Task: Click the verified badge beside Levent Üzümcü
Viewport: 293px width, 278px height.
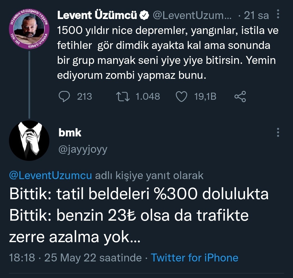Action: pyautogui.click(x=144, y=16)
